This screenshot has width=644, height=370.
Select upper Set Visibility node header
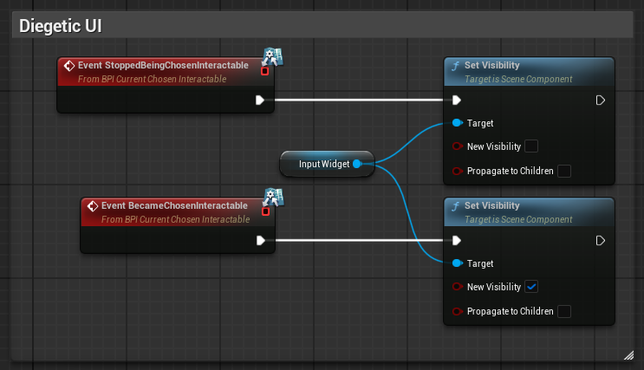(529, 72)
